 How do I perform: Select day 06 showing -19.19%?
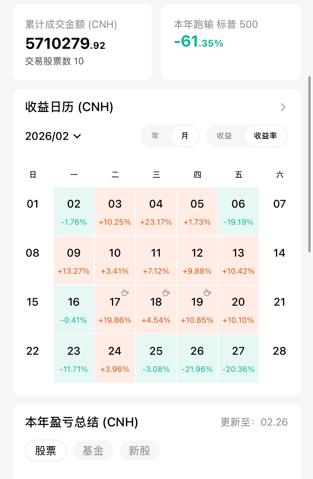[x=238, y=211]
